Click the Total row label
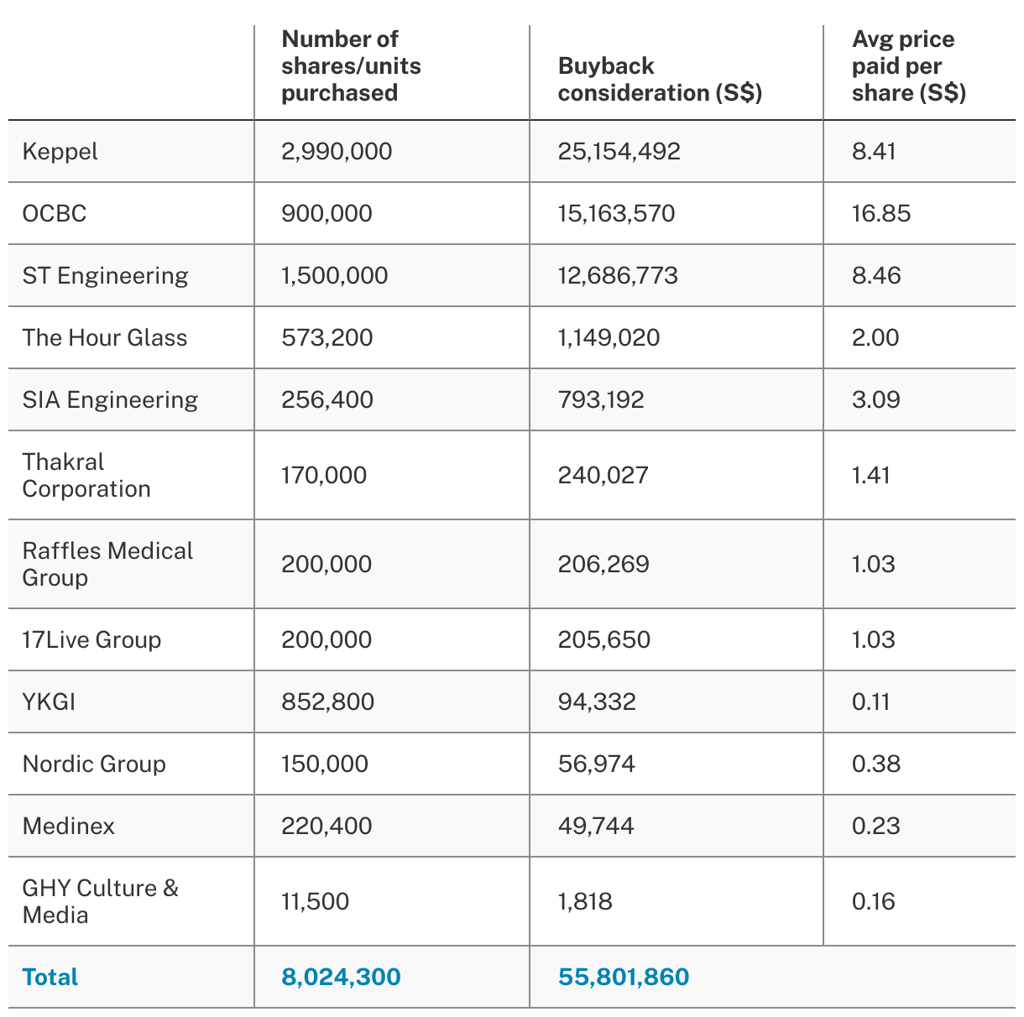 click(50, 978)
